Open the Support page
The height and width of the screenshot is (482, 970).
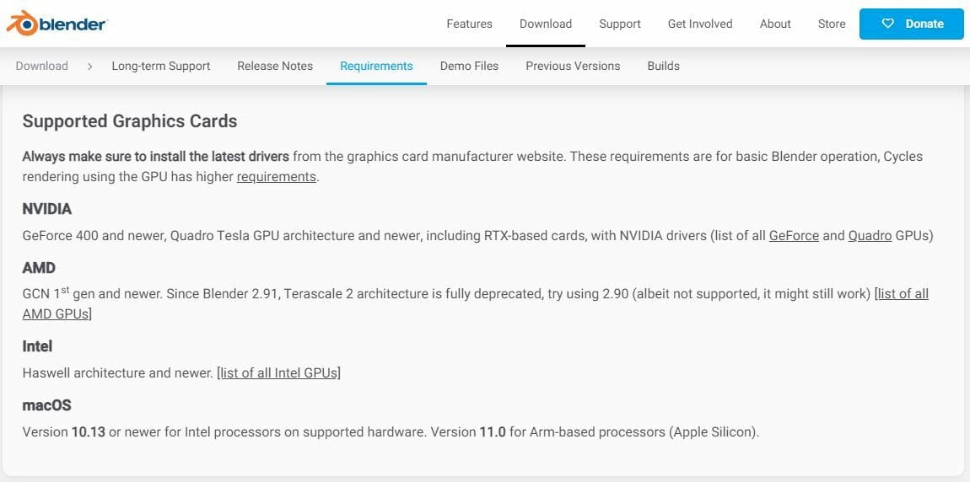pyautogui.click(x=620, y=24)
